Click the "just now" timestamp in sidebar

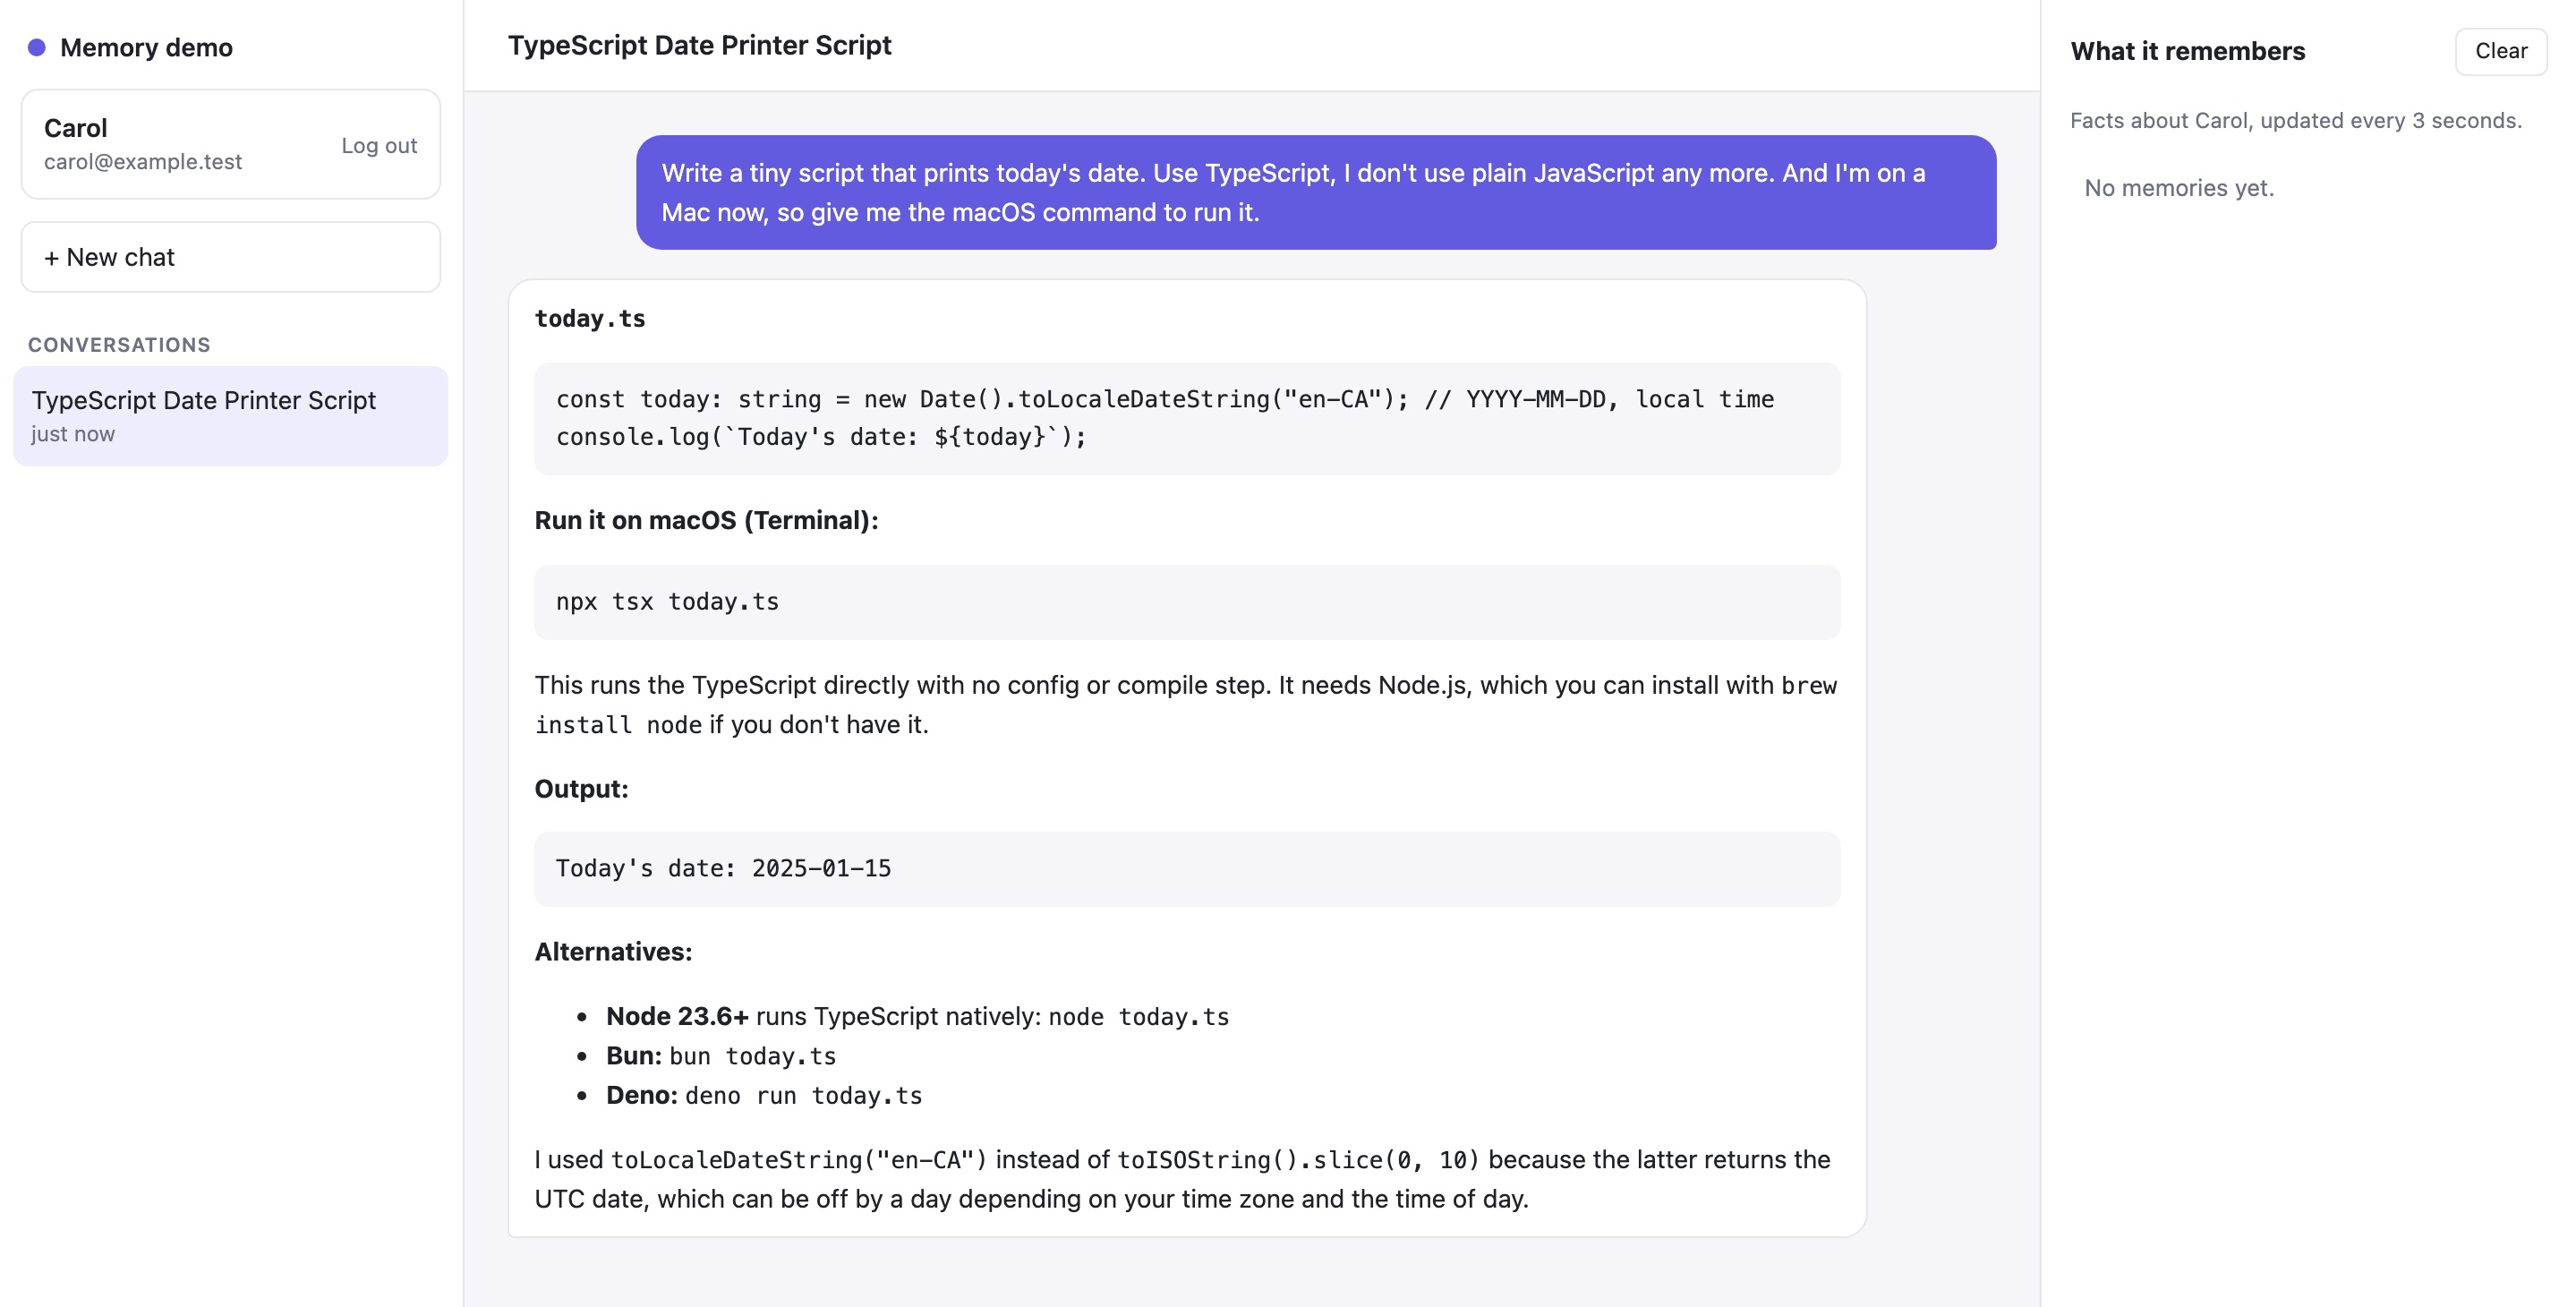coord(73,434)
